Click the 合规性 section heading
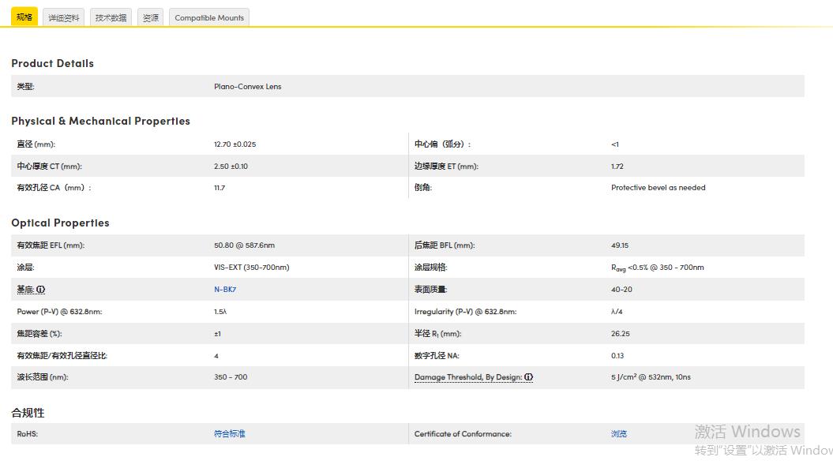 click(28, 413)
